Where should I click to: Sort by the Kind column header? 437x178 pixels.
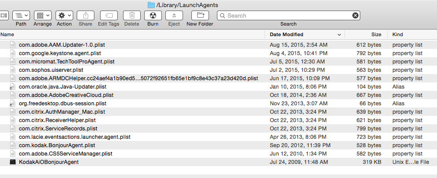[x=397, y=34]
